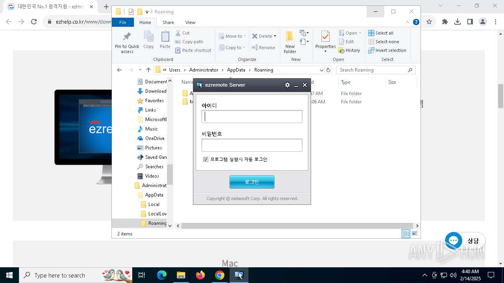This screenshot has width=504, height=283.
Task: Click AppData in the address breadcrumb
Action: coord(236,70)
